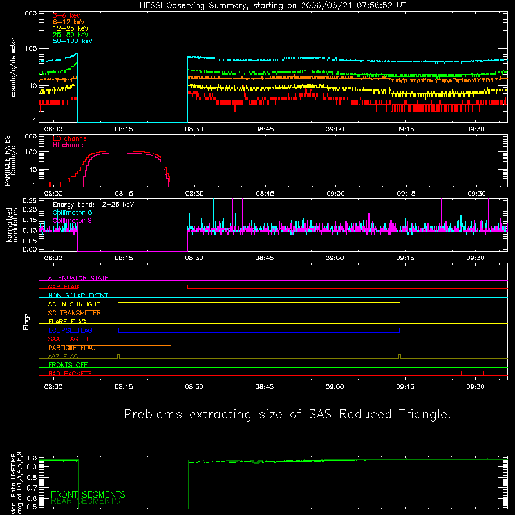This screenshot has height=515, width=515.
Task: Click the 'FLARE_FLAG' flag label
Action: pyautogui.click(x=67, y=321)
